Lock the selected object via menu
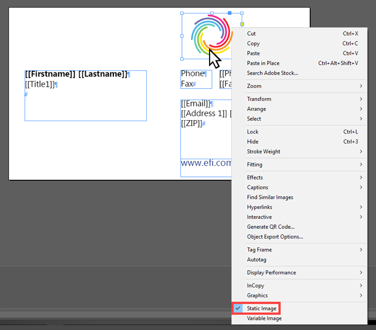376x330 pixels. (253, 132)
